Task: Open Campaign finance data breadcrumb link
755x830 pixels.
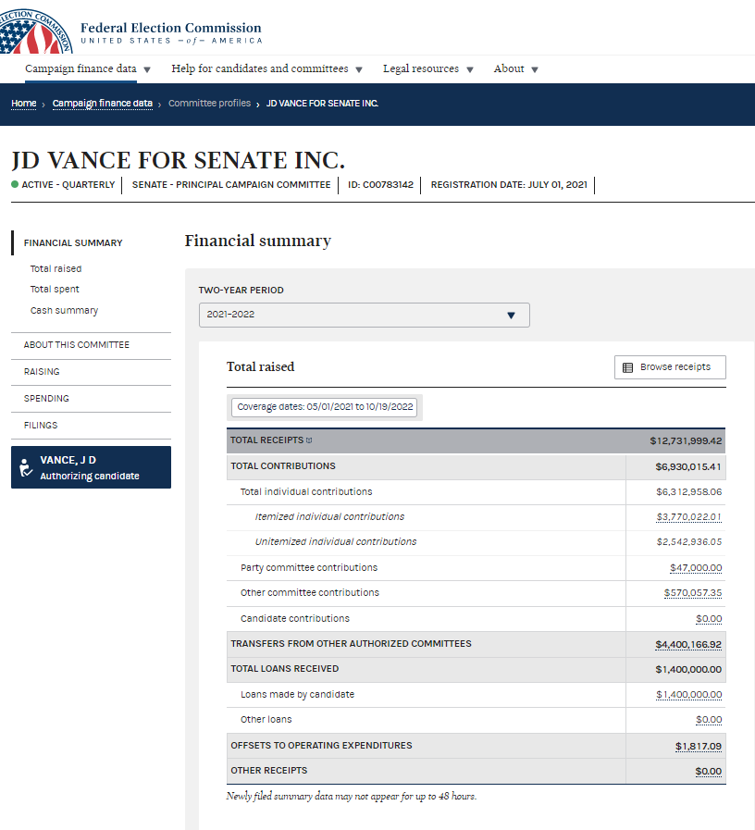Action: (x=103, y=104)
